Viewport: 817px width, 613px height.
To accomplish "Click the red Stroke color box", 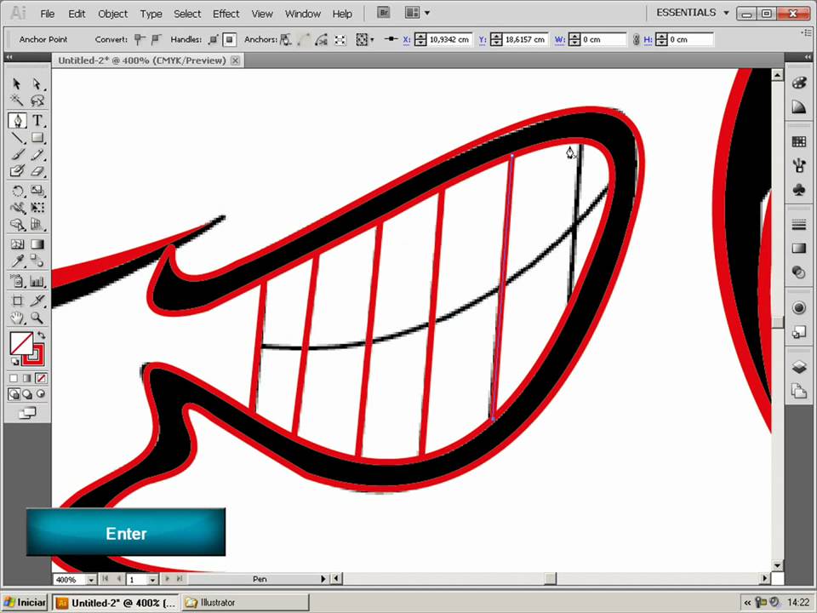I will click(34, 356).
